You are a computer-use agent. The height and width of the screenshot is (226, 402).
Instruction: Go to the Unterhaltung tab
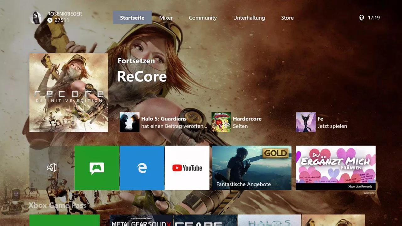(249, 18)
